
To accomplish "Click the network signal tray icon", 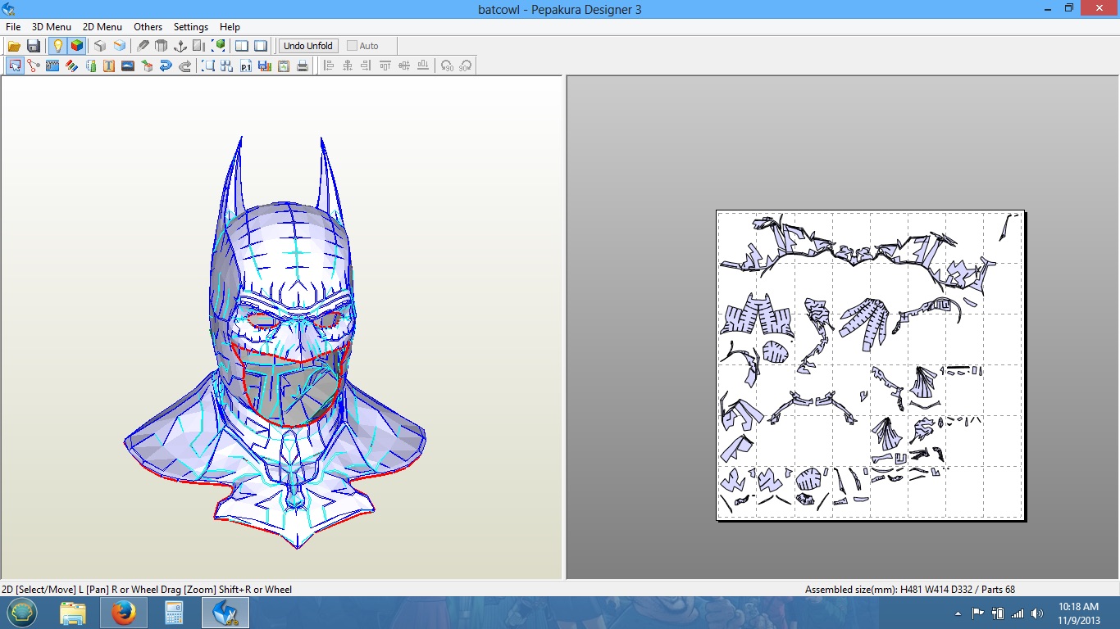I will 1018,613.
